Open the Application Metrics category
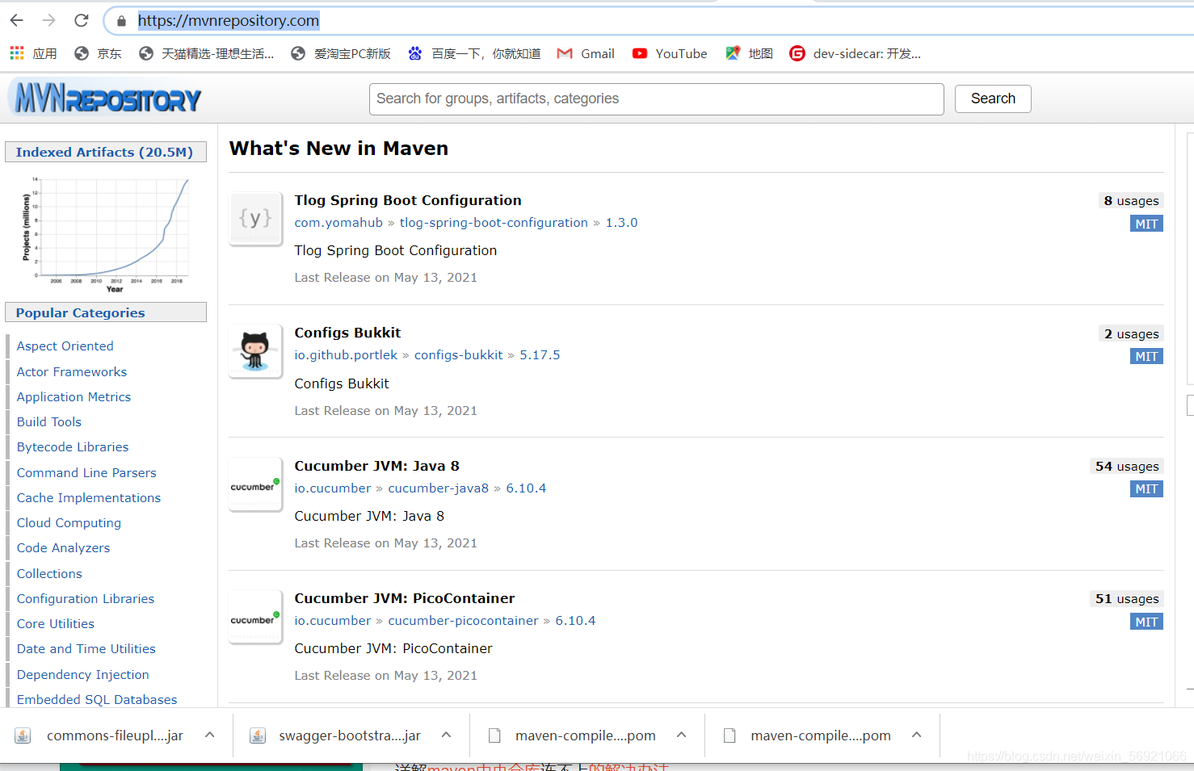This screenshot has width=1194, height=771. [x=74, y=396]
